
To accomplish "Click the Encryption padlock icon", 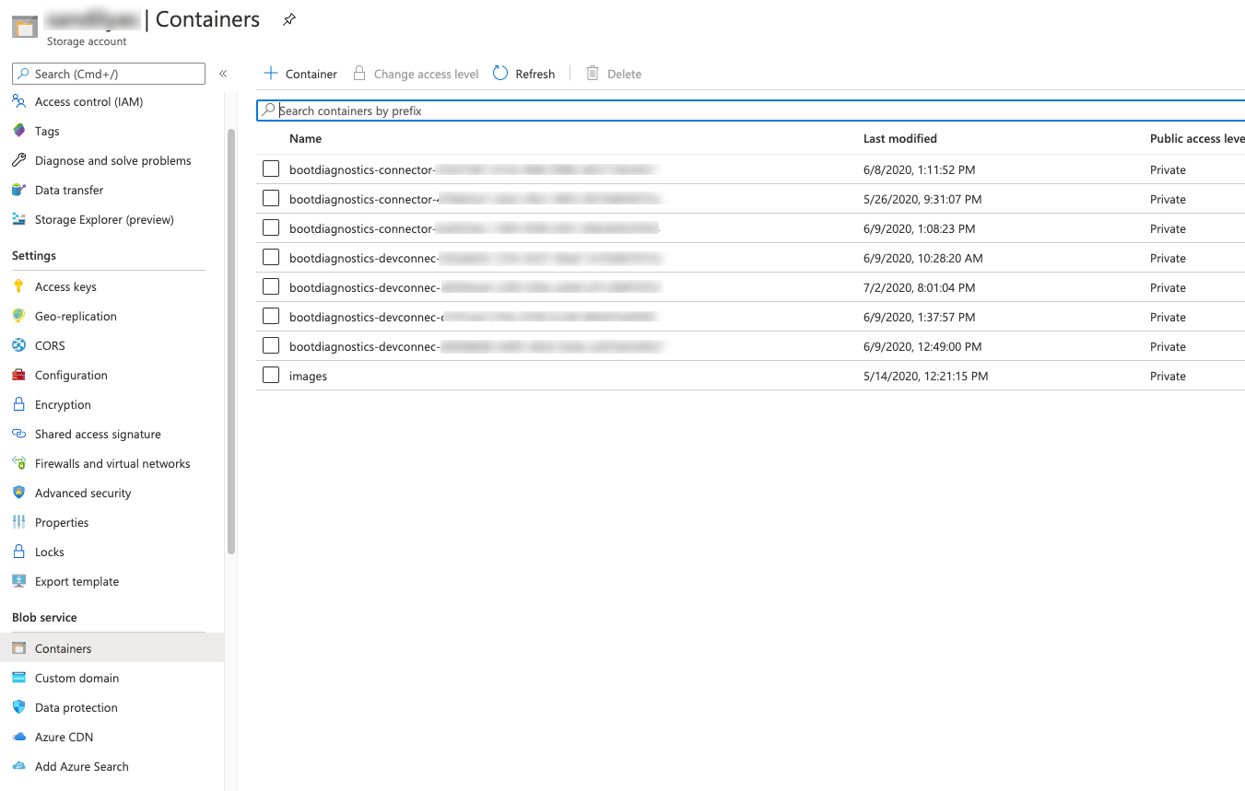I will pyautogui.click(x=18, y=404).
